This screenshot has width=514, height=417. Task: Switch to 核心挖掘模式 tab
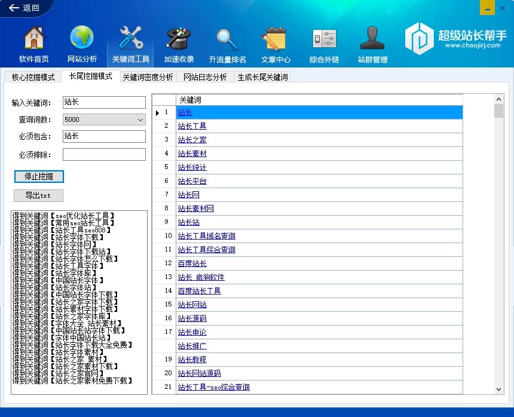pos(33,77)
